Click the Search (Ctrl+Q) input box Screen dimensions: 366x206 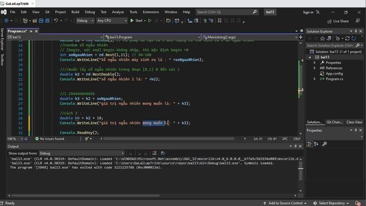(227, 12)
